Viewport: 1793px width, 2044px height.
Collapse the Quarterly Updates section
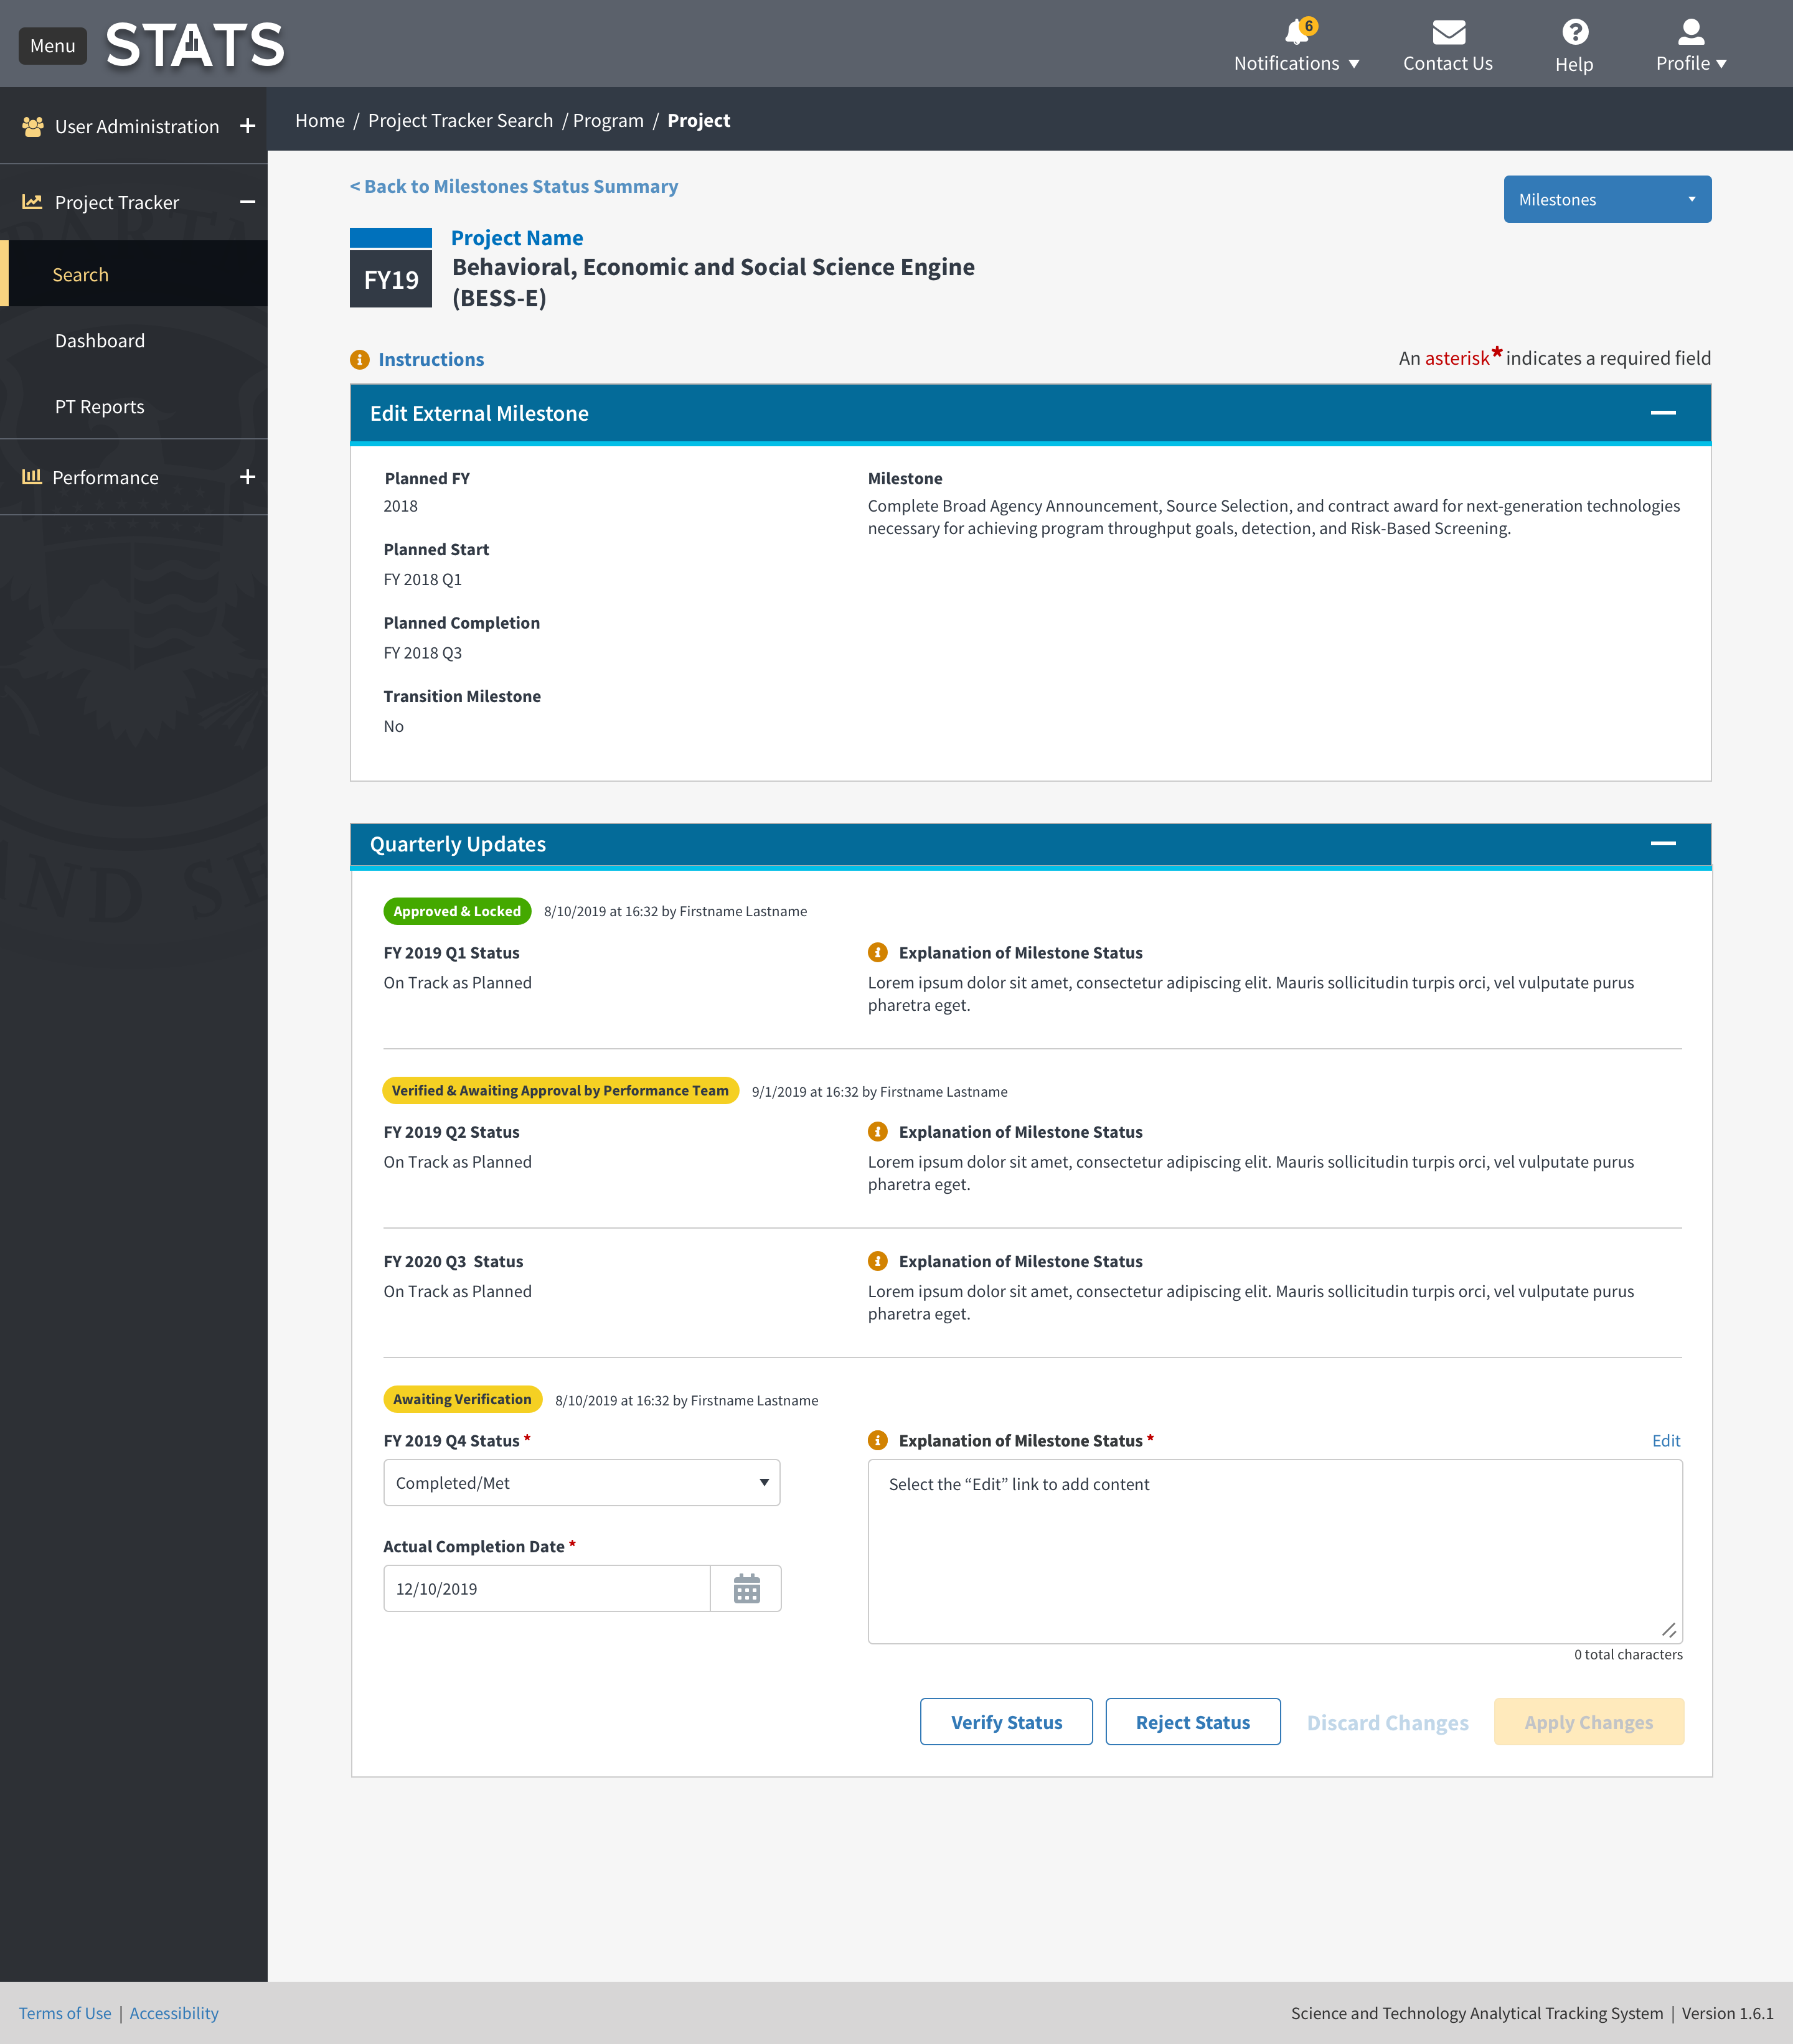pyautogui.click(x=1665, y=843)
